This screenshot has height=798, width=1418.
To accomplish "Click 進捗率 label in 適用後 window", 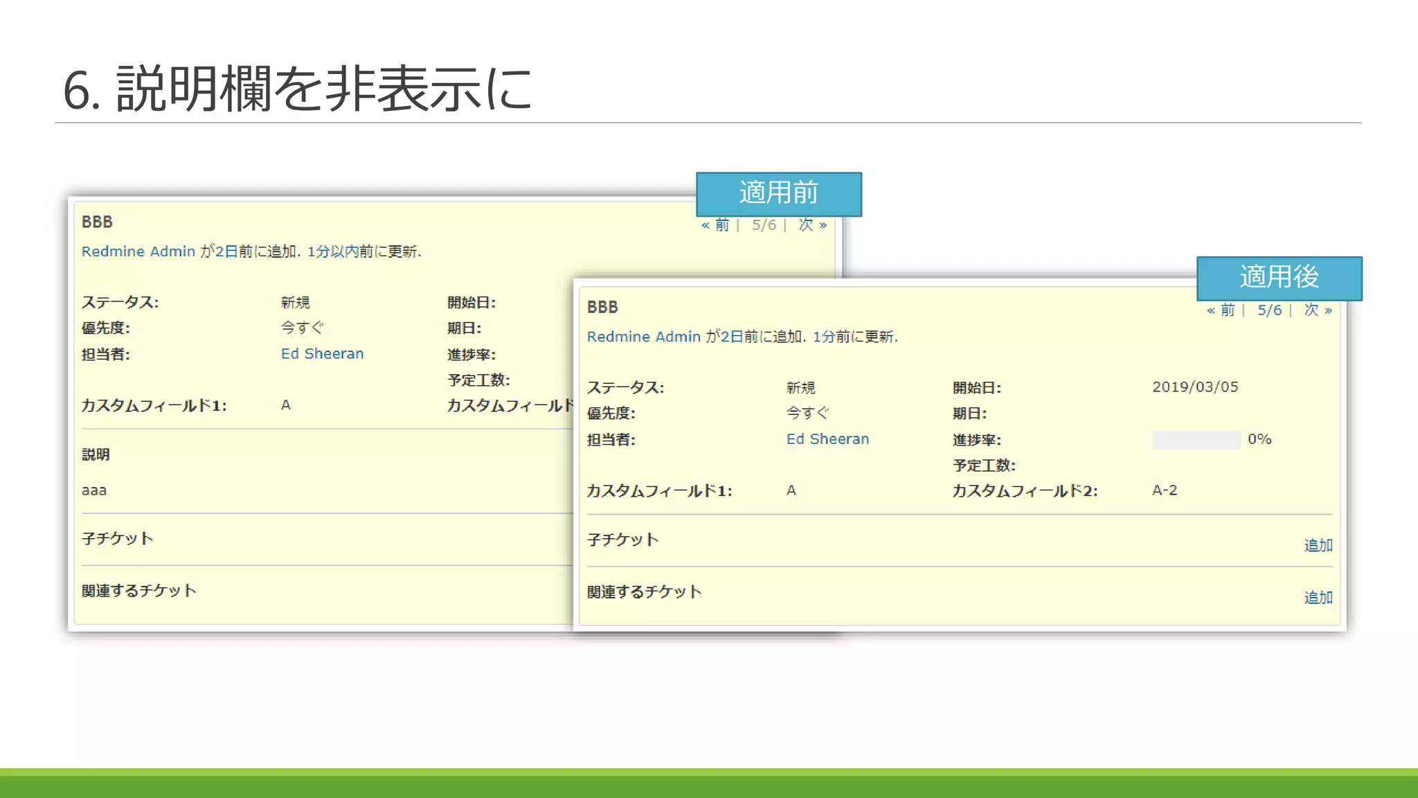I will tap(976, 440).
